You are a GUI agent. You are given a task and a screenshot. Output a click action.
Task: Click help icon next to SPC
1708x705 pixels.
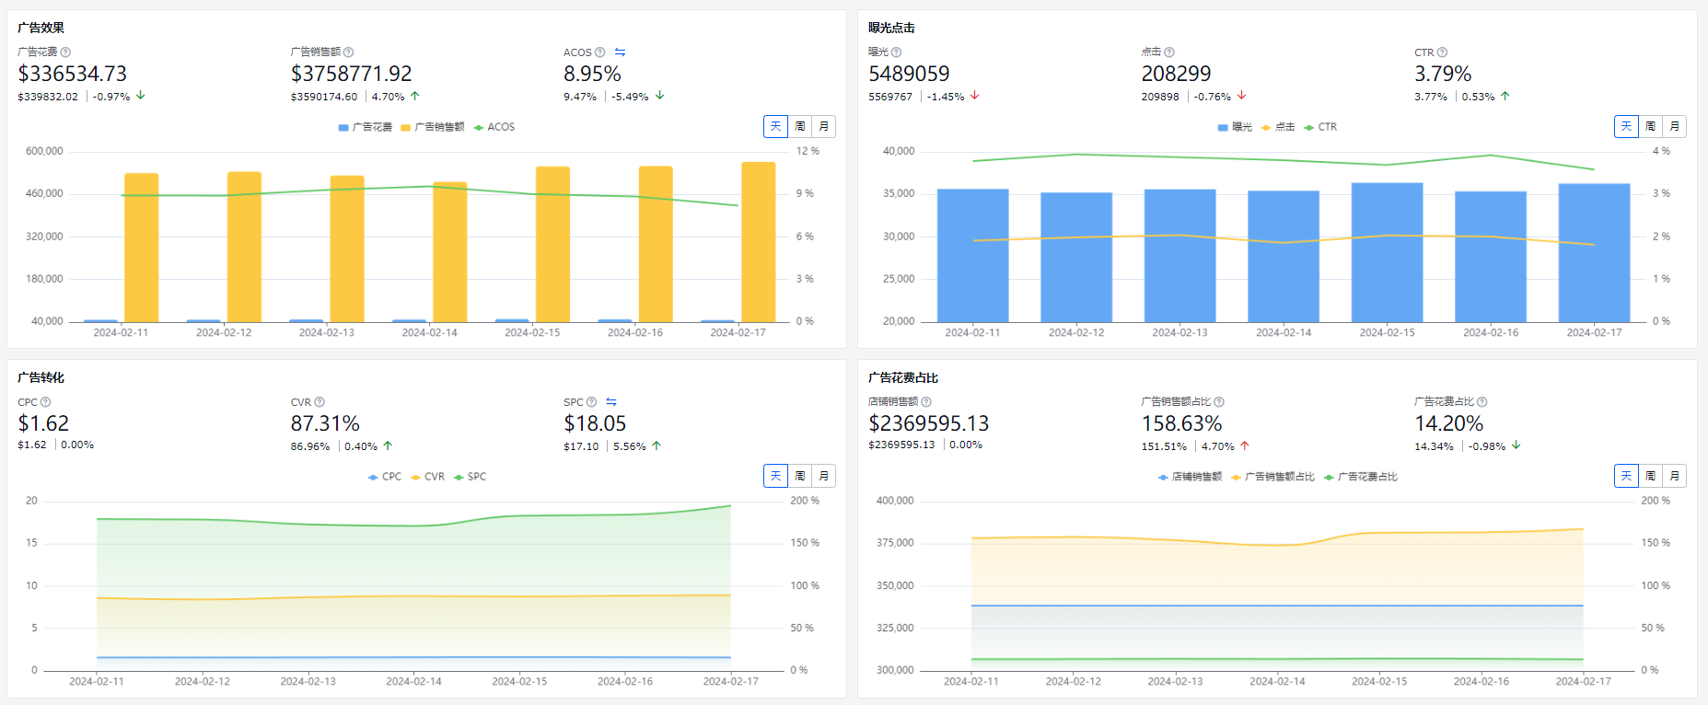point(591,402)
